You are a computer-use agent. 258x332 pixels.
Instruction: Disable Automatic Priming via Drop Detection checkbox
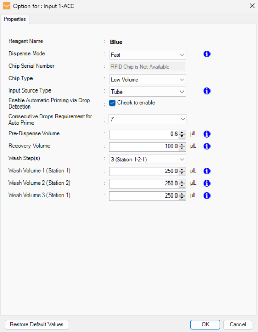112,103
